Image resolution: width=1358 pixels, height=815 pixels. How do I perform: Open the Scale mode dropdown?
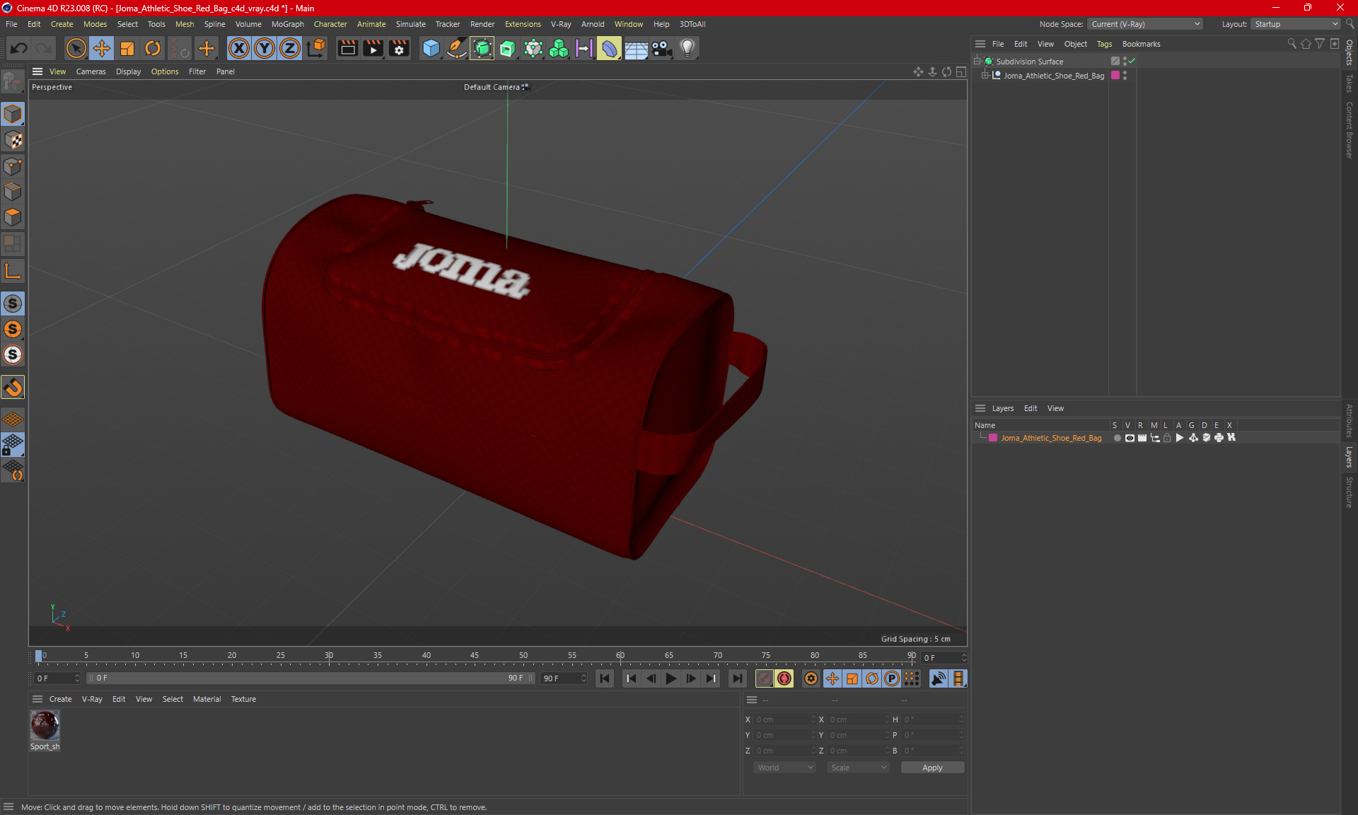coord(858,768)
